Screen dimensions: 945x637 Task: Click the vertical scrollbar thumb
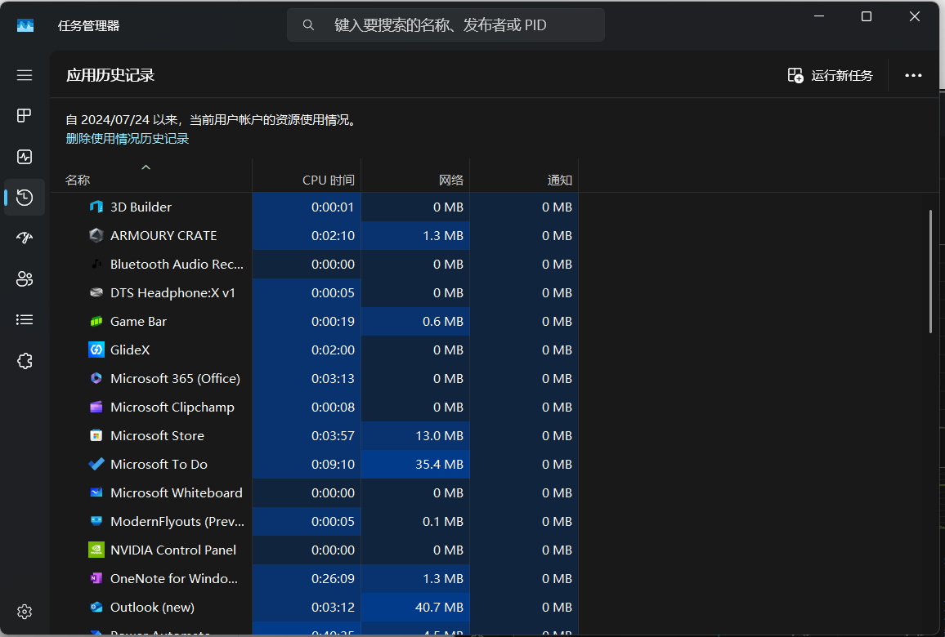coord(930,271)
